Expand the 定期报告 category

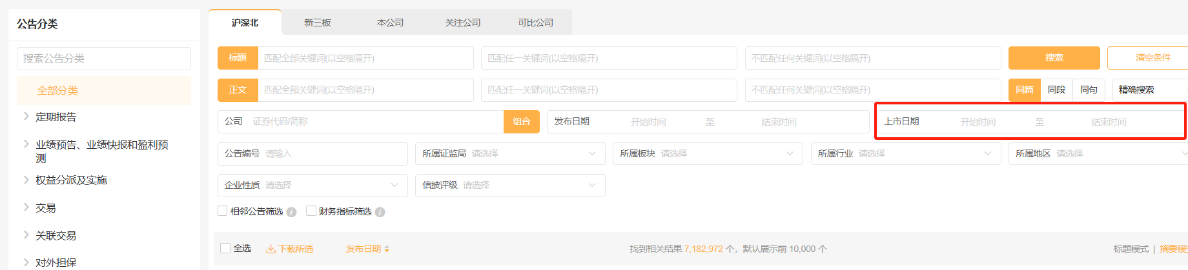pos(26,117)
